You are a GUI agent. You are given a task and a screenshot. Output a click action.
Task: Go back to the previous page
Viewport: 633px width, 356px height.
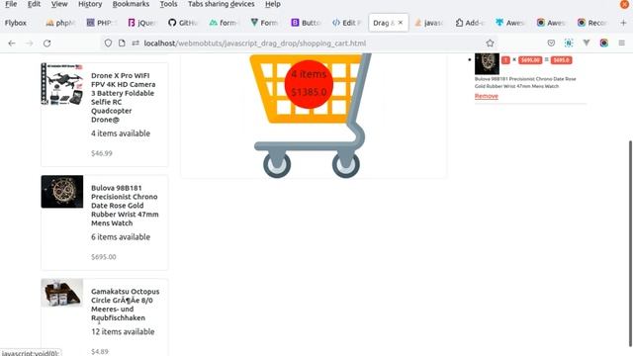tap(12, 44)
